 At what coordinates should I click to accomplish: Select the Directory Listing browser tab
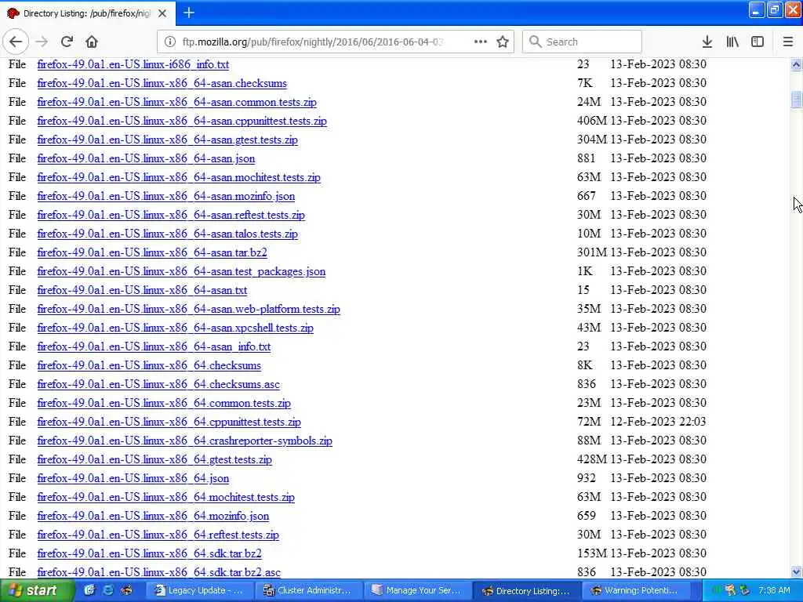pyautogui.click(x=88, y=13)
